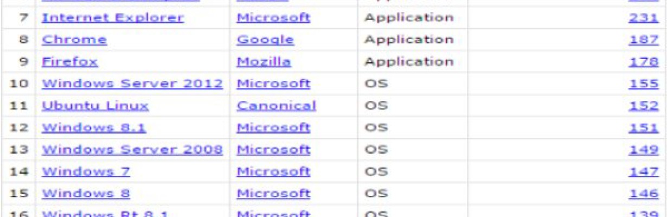Open the Windows 7 product link
The image size is (667, 217).
(86, 171)
